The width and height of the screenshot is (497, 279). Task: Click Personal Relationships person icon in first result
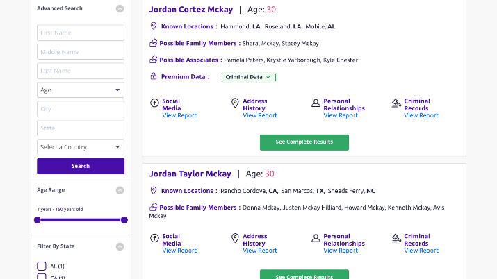[x=316, y=103]
